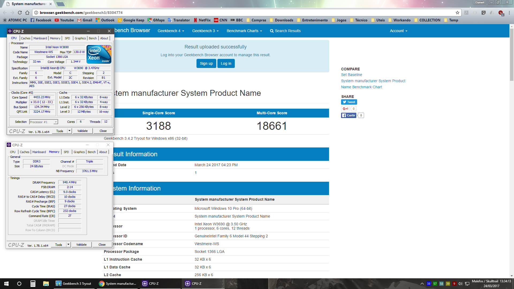Screen dimensions: 514x289
Task: Open the ATOMIC PC bookmark
Action: coord(15,20)
